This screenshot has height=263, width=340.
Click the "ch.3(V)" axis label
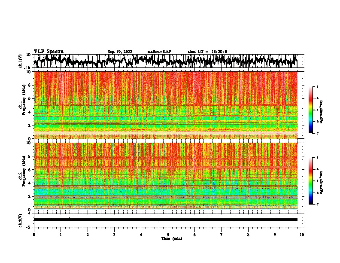21,221
